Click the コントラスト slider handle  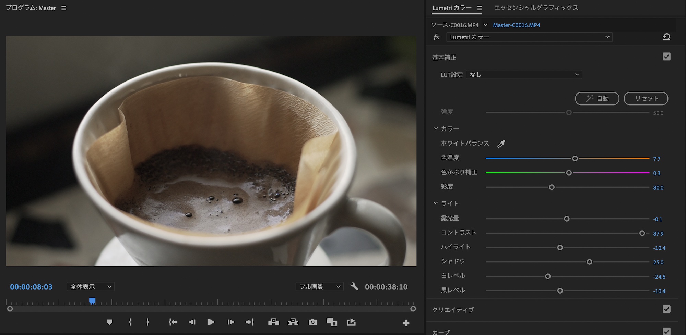642,233
